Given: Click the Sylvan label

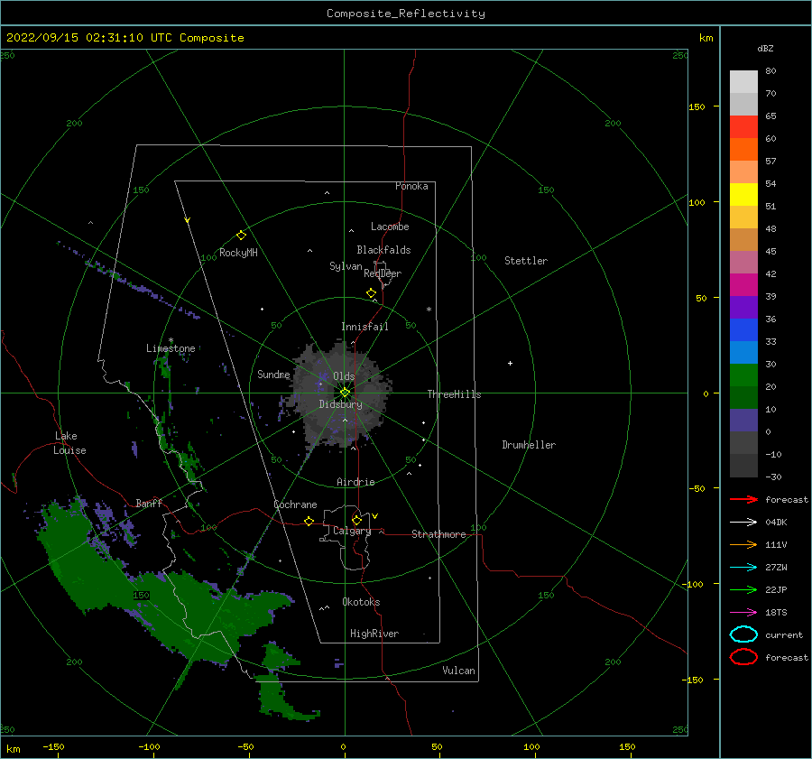Looking at the screenshot, I should pyautogui.click(x=346, y=266).
